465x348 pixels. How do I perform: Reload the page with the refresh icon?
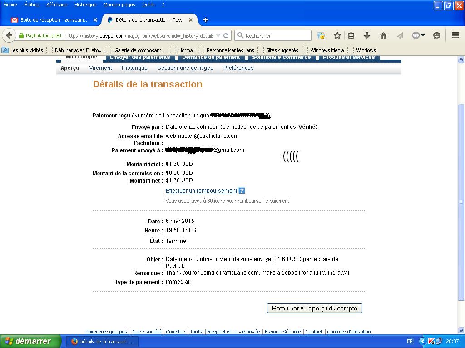tap(226, 35)
